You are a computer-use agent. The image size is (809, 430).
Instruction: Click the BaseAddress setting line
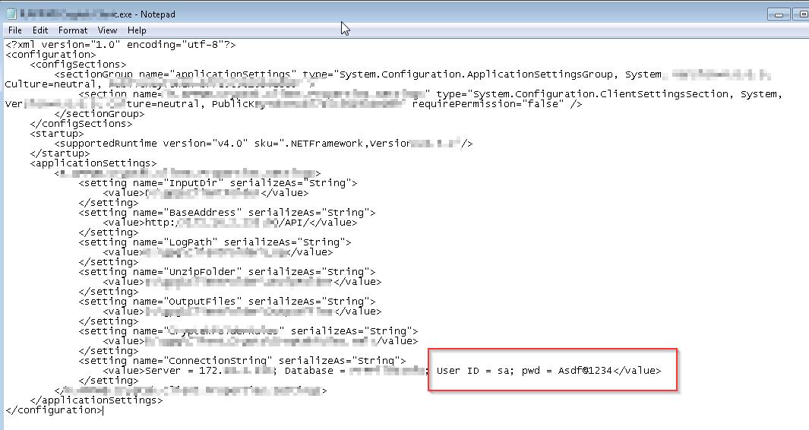click(x=226, y=213)
